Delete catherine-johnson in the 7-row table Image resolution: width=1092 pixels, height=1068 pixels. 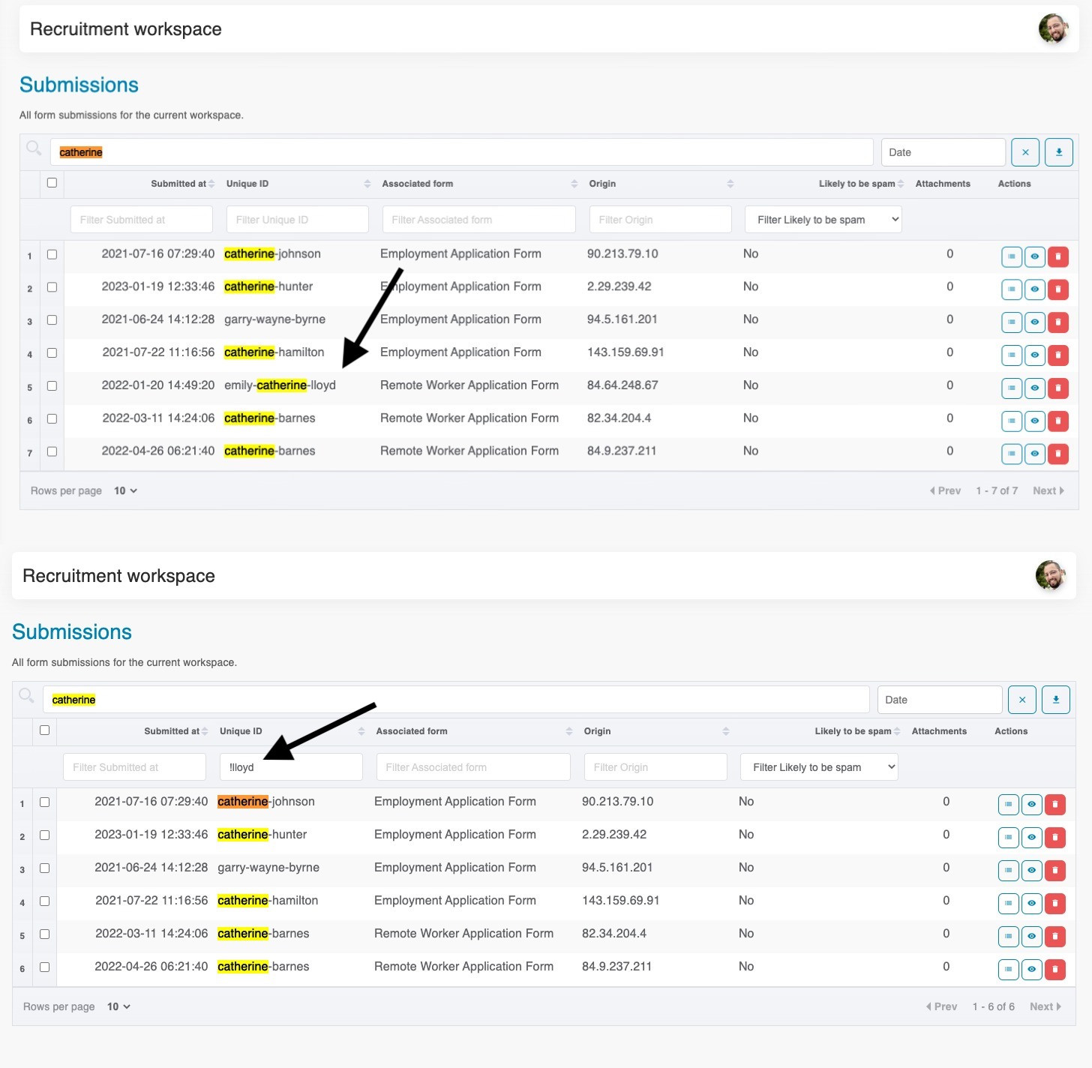[1058, 257]
